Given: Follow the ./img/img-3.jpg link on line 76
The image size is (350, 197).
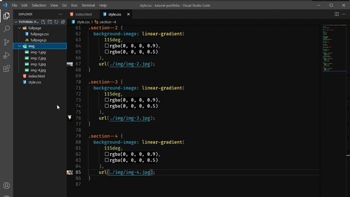Looking at the screenshot, I should coord(130,118).
